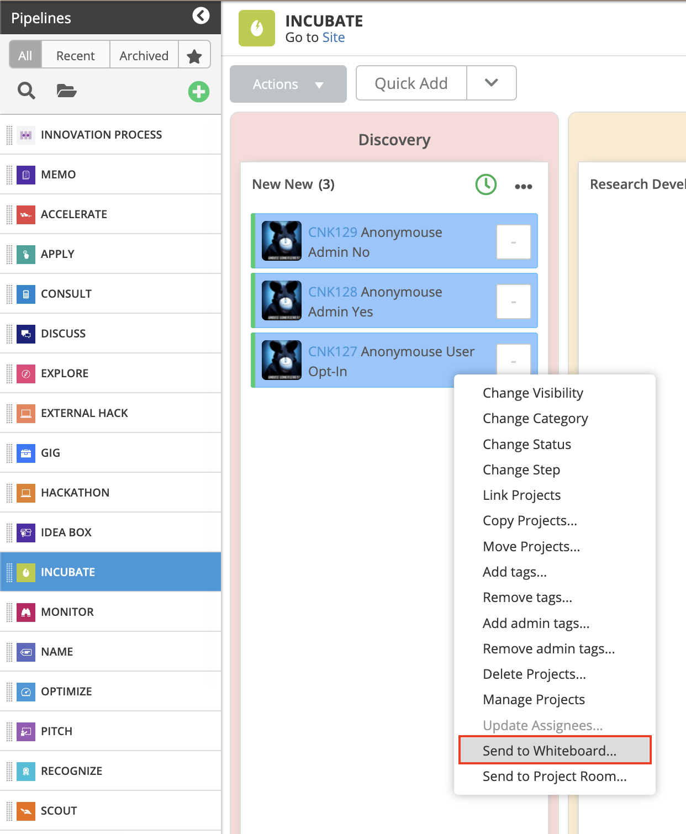
Task: Add new pipeline with green plus
Action: coord(199,92)
